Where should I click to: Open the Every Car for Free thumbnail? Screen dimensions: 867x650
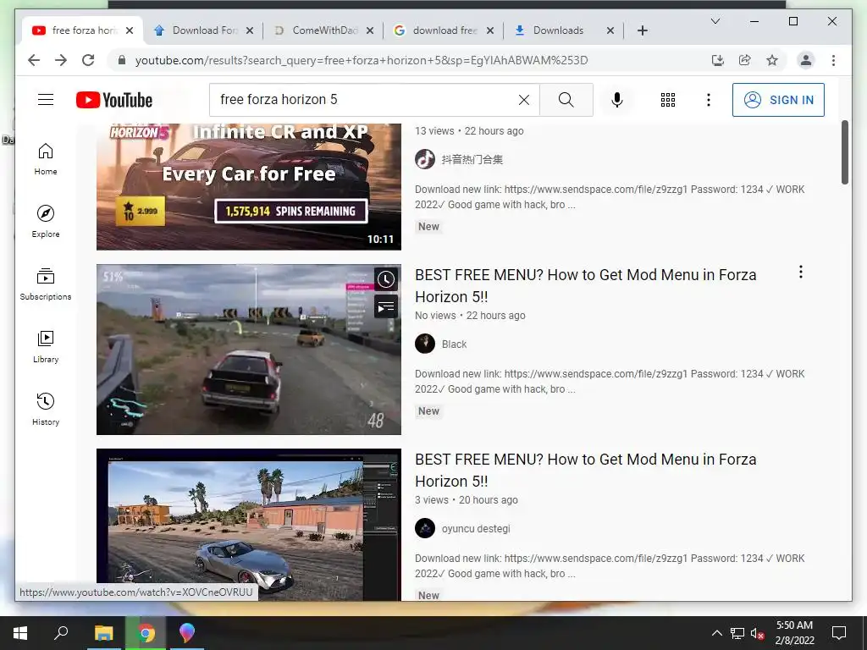pyautogui.click(x=249, y=187)
